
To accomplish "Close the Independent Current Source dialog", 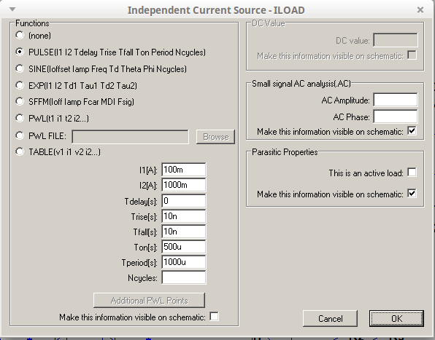I will point(420,10).
